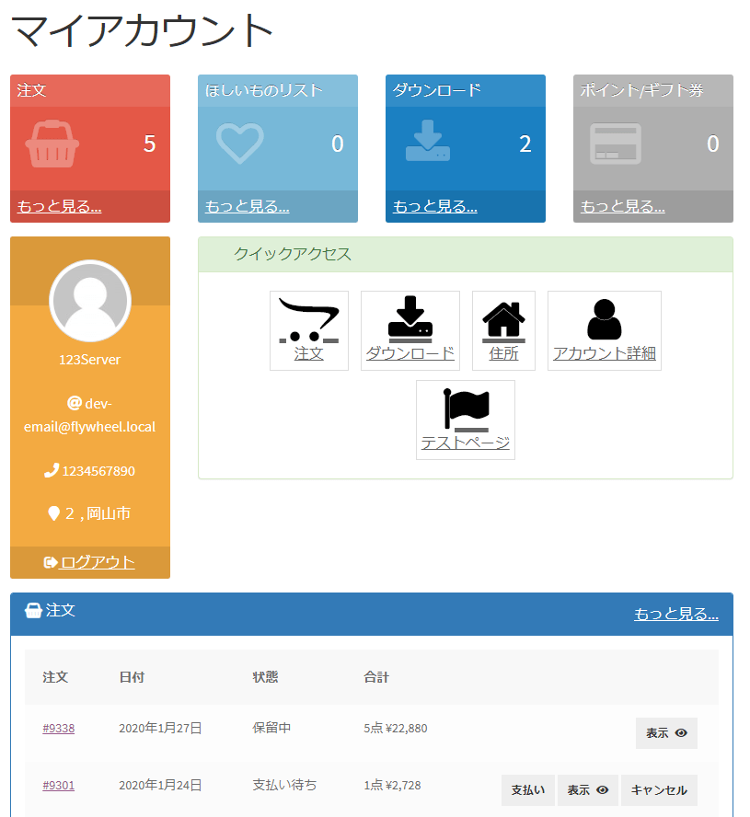The height and width of the screenshot is (817, 750).
Task: Click the user avatar profile picture
Action: pos(90,301)
